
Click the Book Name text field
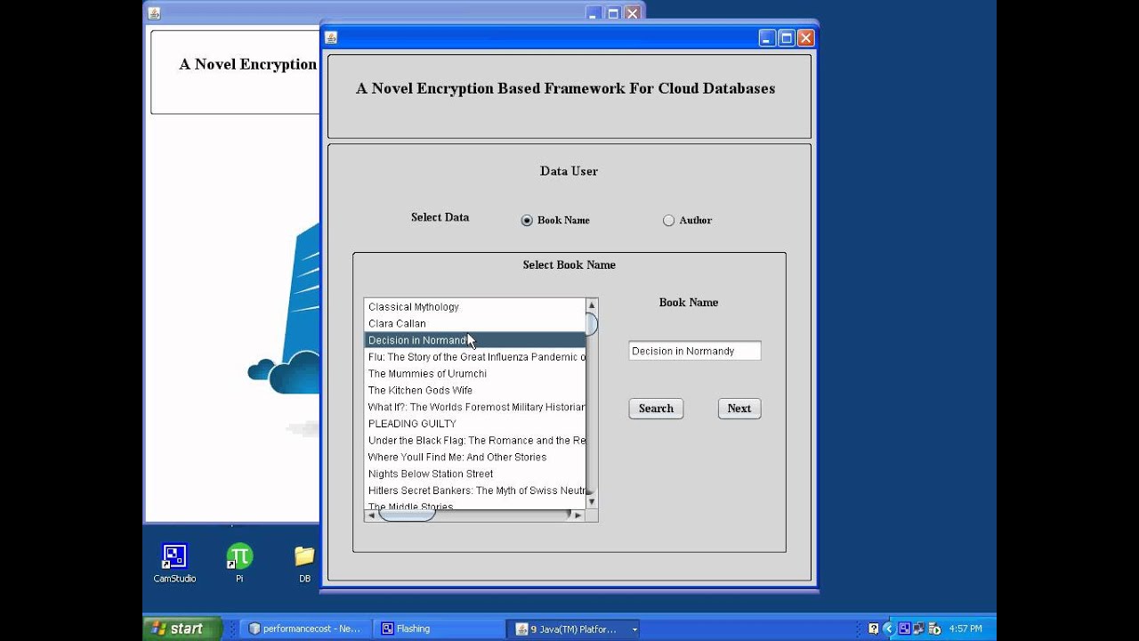coord(694,351)
